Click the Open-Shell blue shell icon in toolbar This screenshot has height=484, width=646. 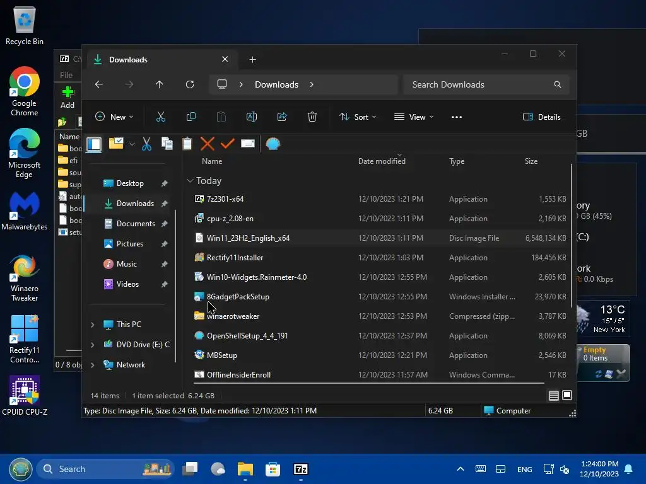[273, 144]
